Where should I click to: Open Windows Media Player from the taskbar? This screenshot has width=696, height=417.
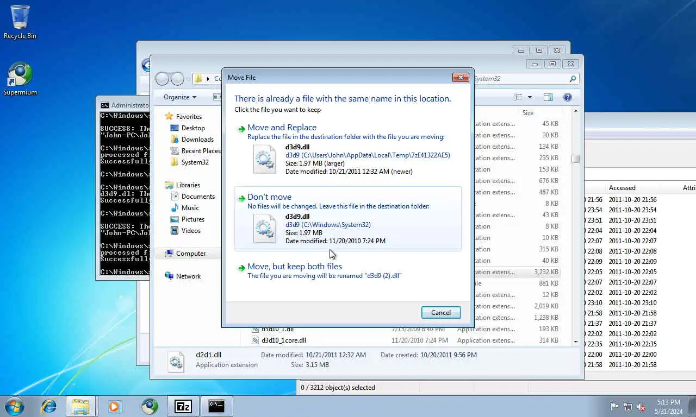114,406
